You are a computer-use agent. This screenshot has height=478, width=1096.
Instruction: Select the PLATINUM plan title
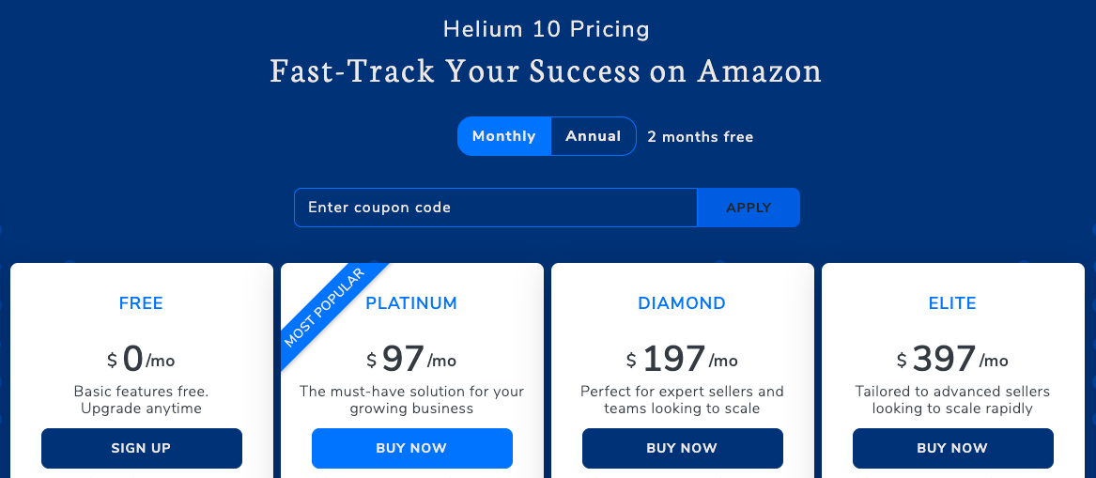(x=411, y=303)
